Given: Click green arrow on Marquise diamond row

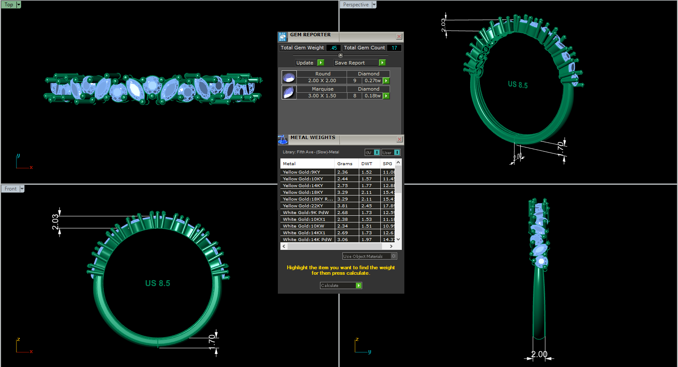Looking at the screenshot, I should point(386,96).
